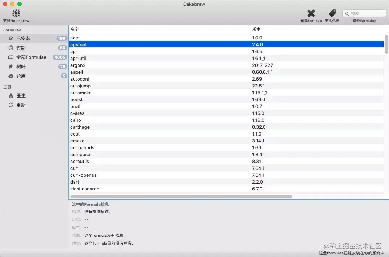
Task: Select the highlighted apktool row
Action: tap(226, 44)
